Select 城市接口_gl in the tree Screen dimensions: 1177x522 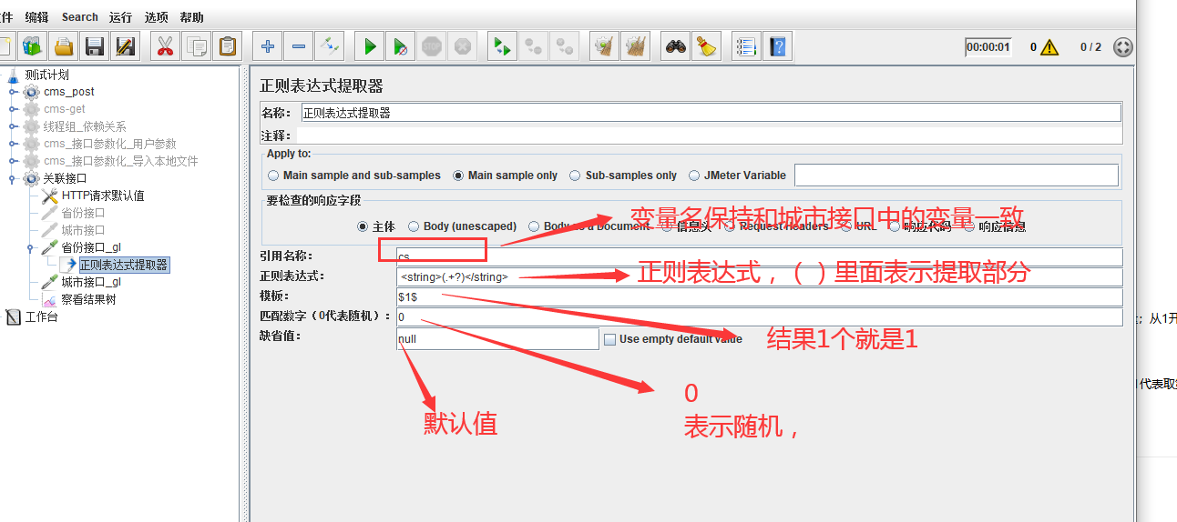pos(91,282)
